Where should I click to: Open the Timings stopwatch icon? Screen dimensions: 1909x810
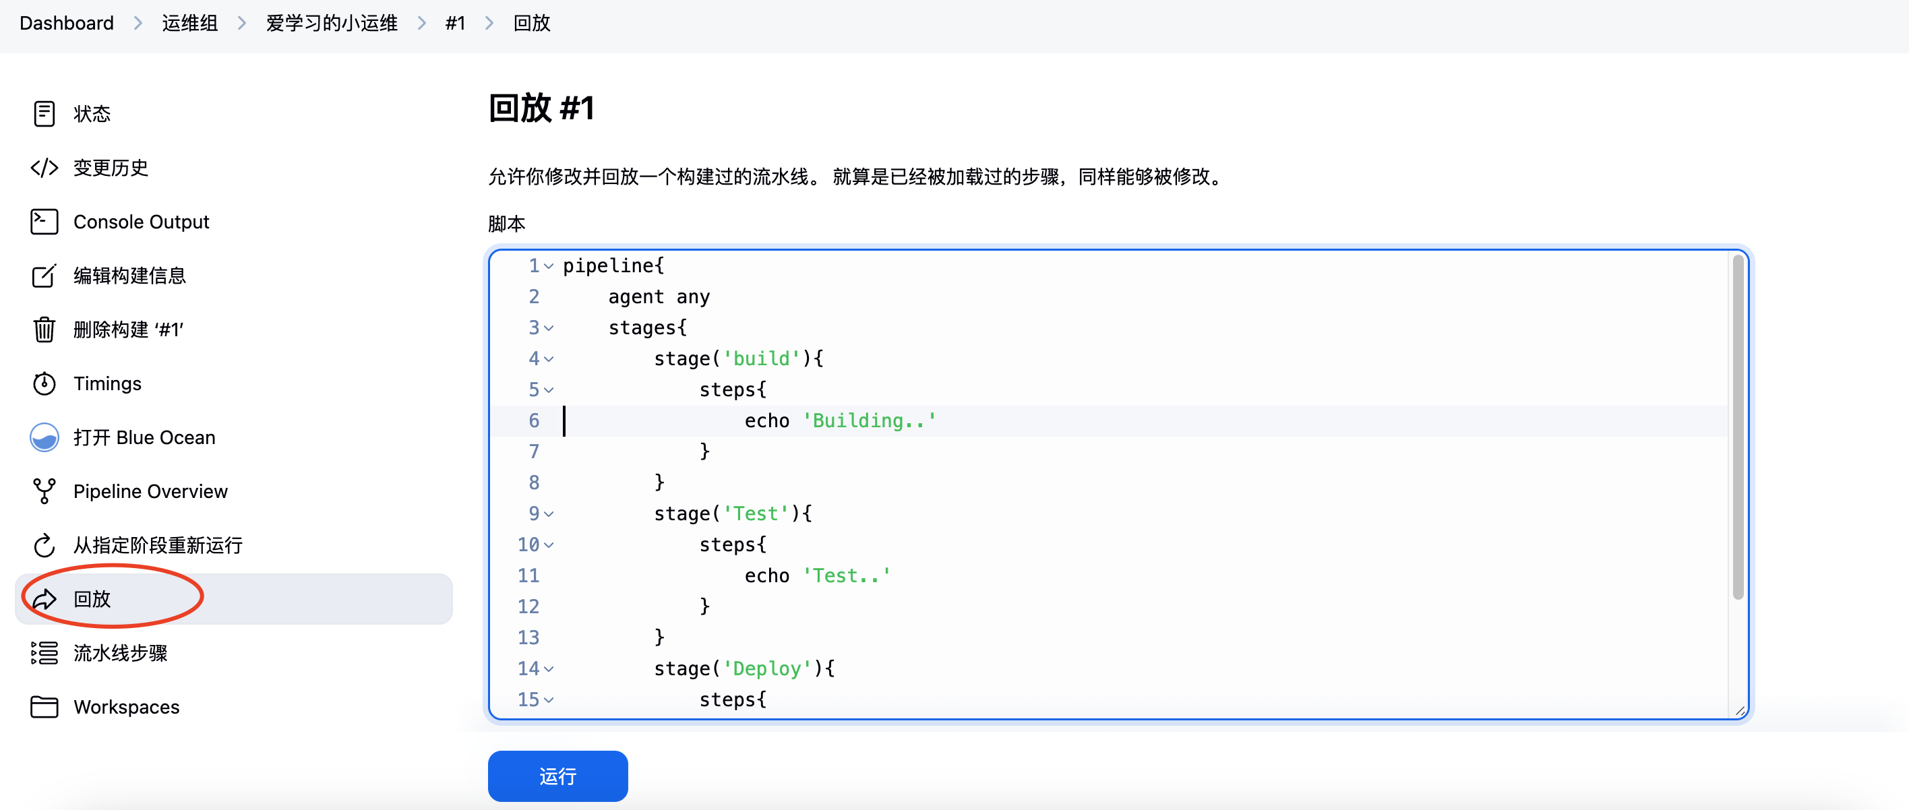pyautogui.click(x=44, y=384)
